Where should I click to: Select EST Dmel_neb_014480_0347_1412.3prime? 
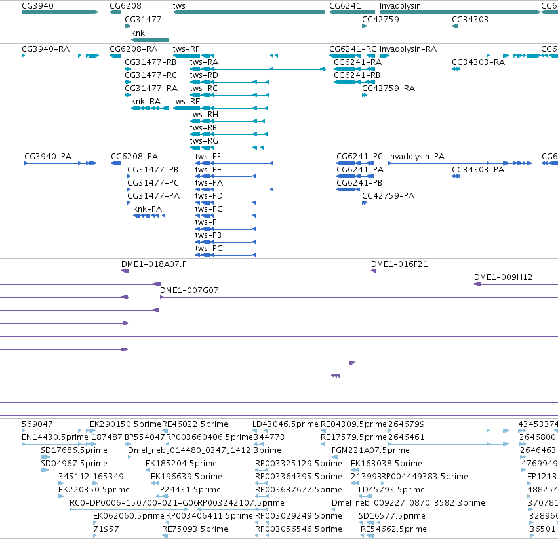(x=205, y=450)
